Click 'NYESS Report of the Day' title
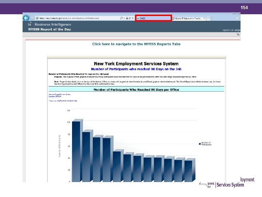The width and height of the screenshot is (262, 197). [x=49, y=29]
